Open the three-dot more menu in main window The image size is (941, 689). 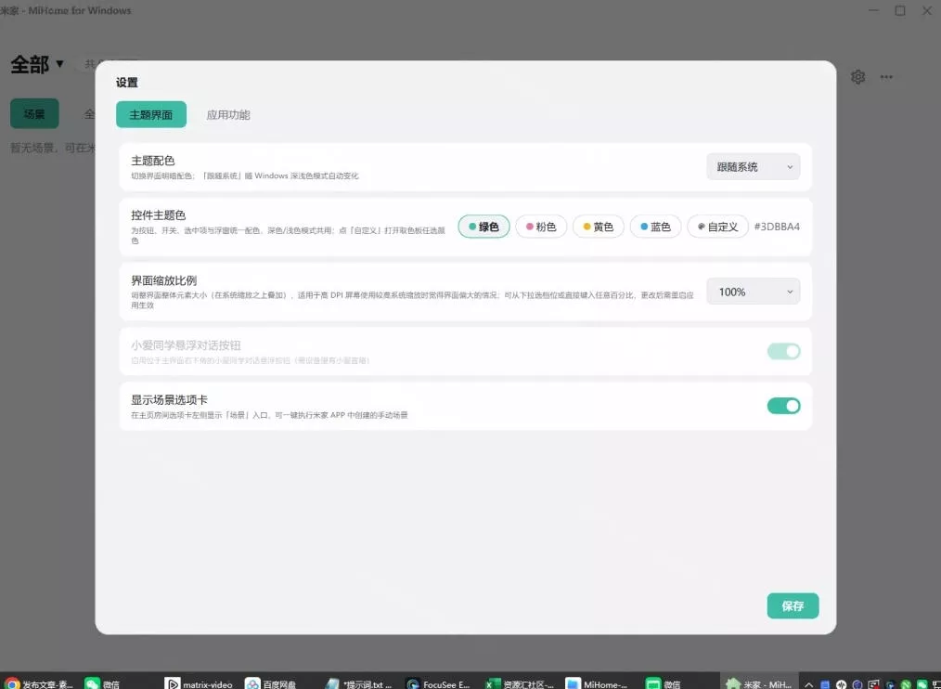pos(886,77)
